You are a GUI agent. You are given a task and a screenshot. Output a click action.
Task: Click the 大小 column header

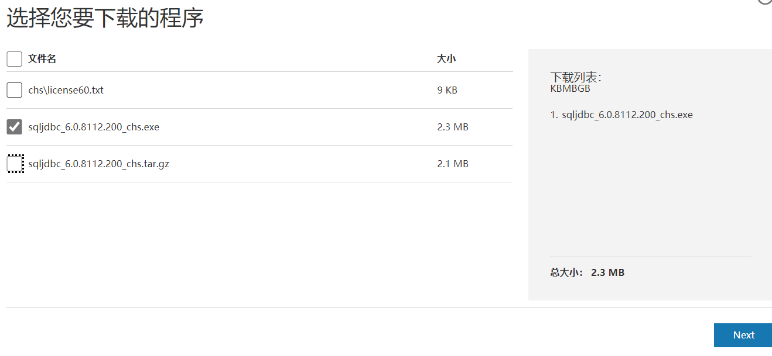coord(446,58)
